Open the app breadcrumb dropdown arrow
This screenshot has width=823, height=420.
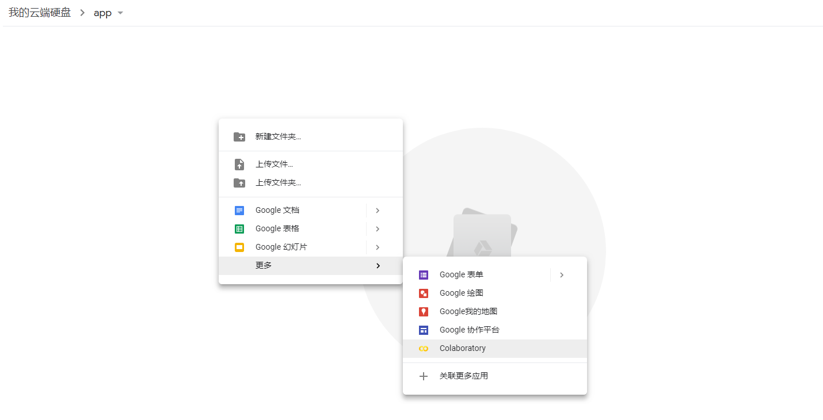coord(120,13)
